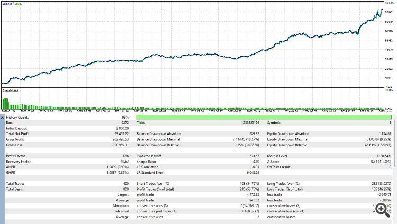Click the Total Deals value 800
This screenshot has height=224, width=397.
[x=125, y=189]
